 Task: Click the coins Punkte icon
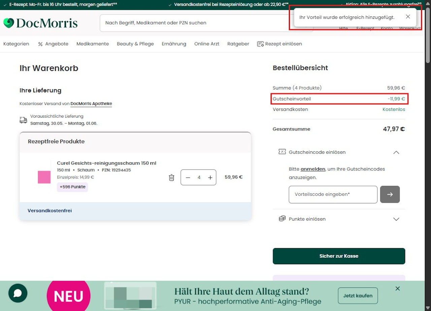pos(282,219)
